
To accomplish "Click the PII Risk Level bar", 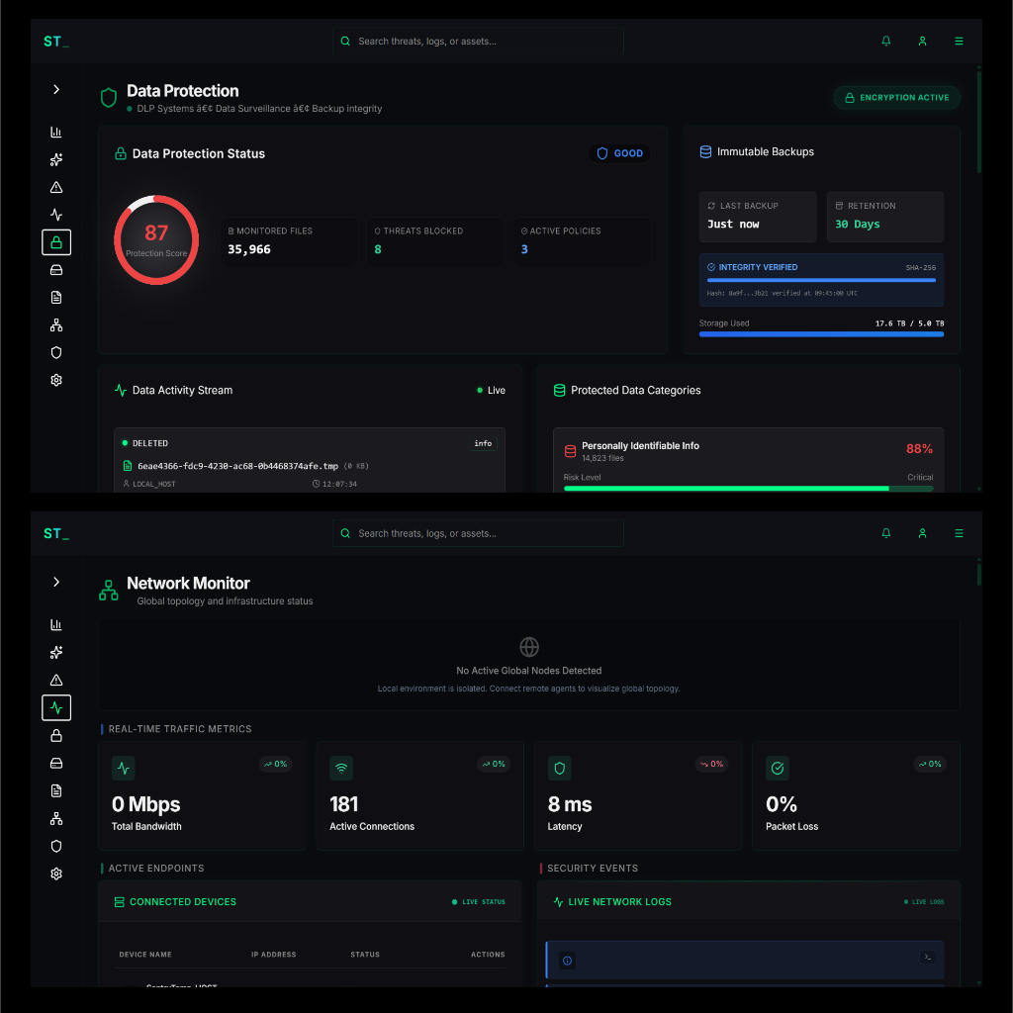I will [x=748, y=489].
